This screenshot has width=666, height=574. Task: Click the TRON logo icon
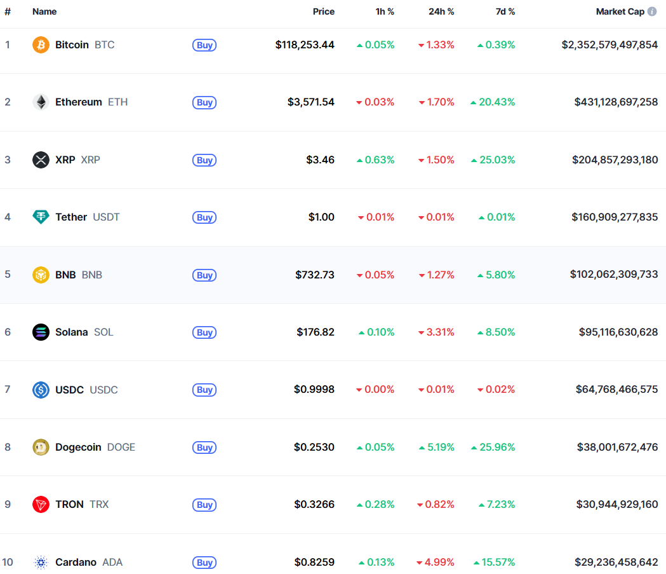click(41, 504)
